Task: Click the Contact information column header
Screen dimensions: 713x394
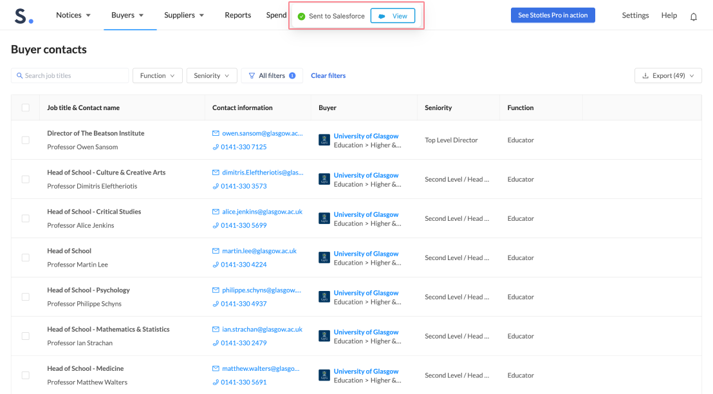Action: (243, 108)
